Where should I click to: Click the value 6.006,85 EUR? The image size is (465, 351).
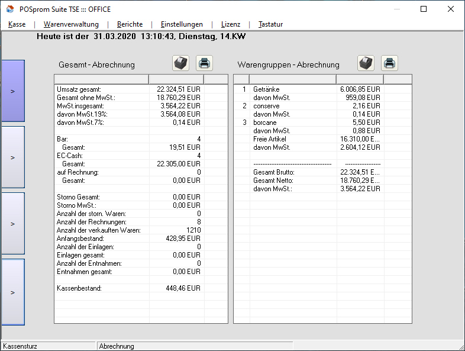tap(360, 89)
